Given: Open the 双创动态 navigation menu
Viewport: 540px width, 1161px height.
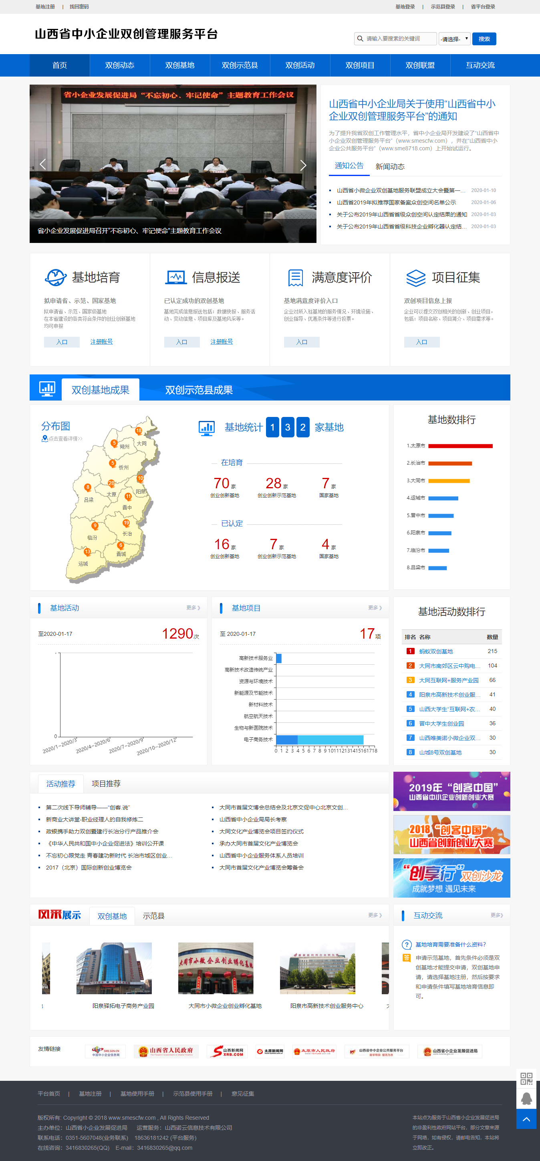Looking at the screenshot, I should [x=120, y=65].
